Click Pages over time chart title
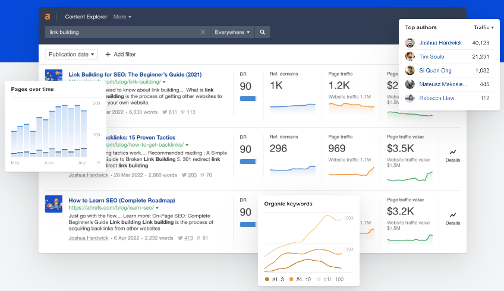Viewport: 504px width, 291px height. pos(33,89)
